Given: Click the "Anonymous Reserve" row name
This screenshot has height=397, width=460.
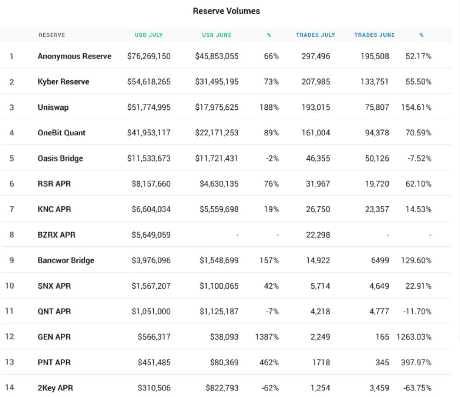Looking at the screenshot, I should (x=75, y=56).
